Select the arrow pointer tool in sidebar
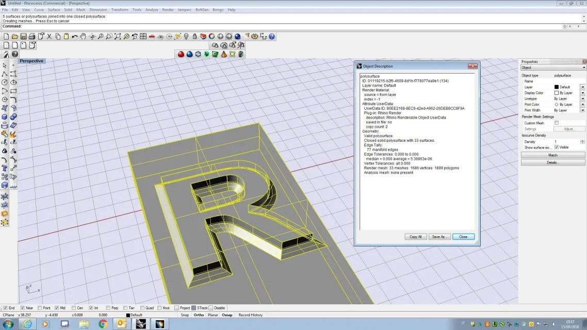587x330 pixels. pos(5,65)
